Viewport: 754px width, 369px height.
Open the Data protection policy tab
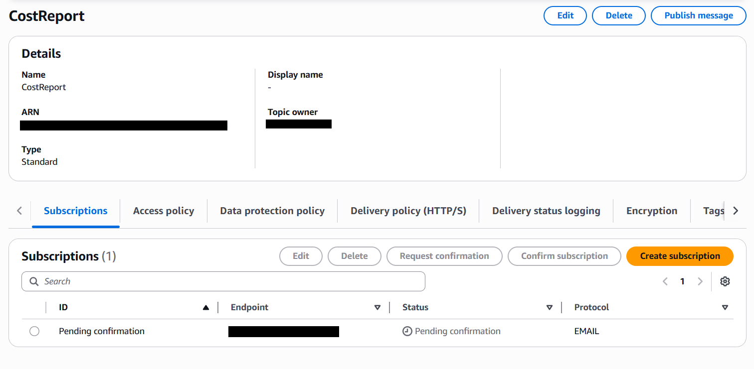(x=272, y=211)
